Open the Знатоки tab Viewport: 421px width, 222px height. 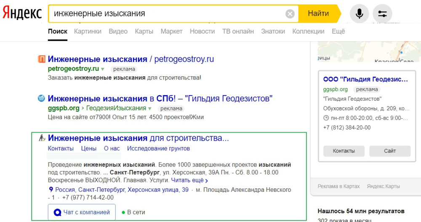pyautogui.click(x=273, y=32)
